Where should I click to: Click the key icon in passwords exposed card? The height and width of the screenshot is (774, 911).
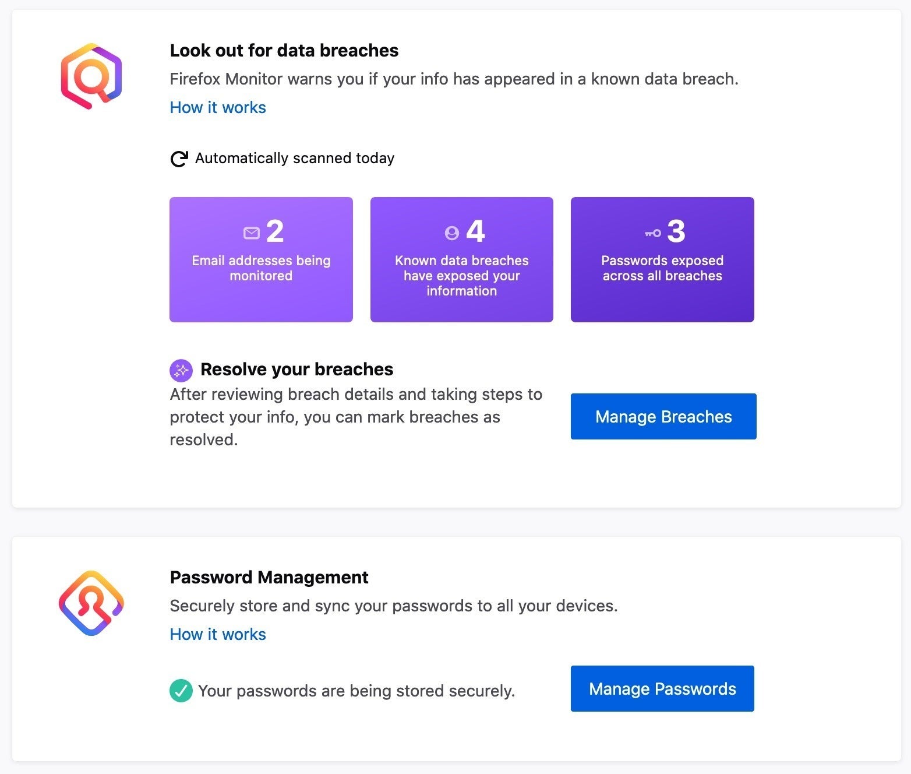[x=652, y=233]
